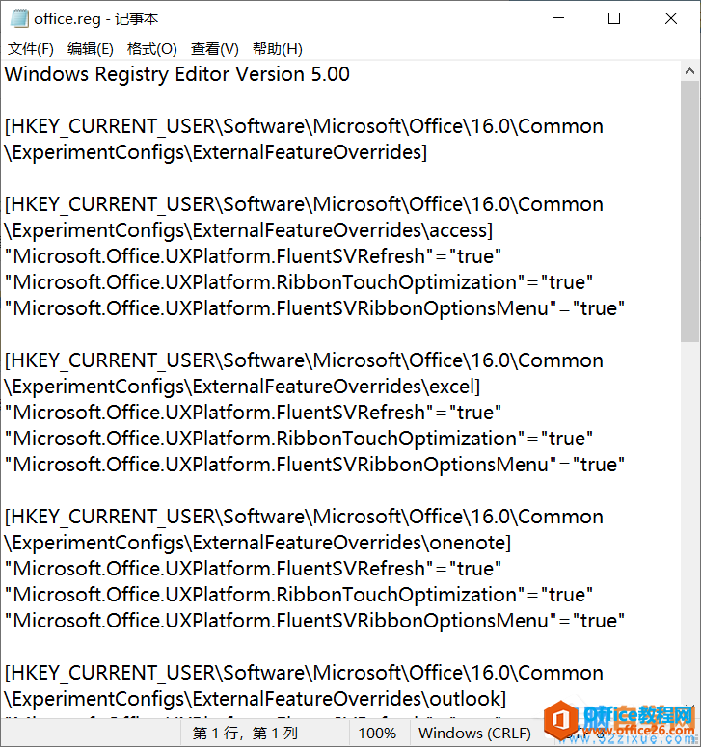Click FluentSVRibbonOptionsMenu line under onenote key
Viewport: 701px width, 747px height.
click(314, 621)
